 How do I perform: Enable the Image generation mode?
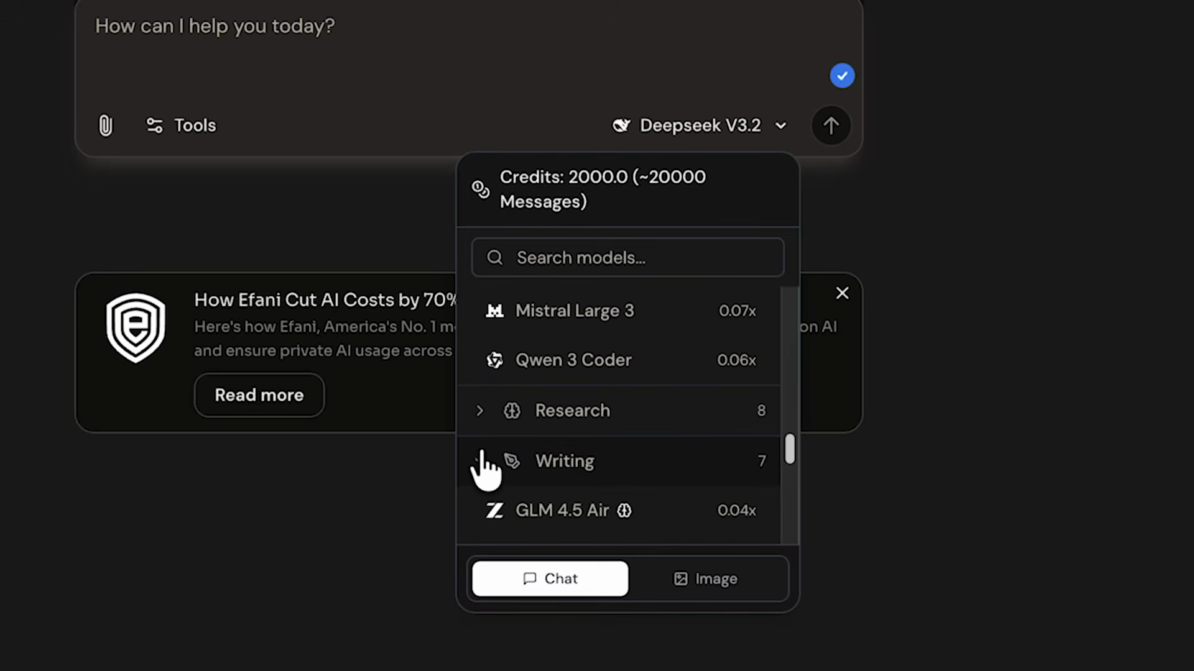(705, 578)
